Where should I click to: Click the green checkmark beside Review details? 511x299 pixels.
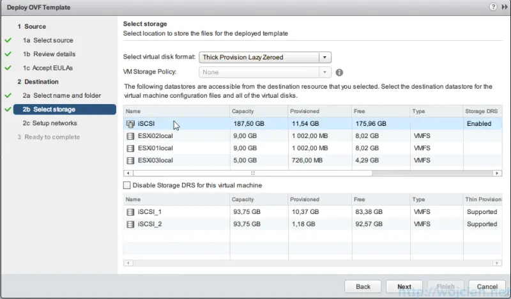pos(8,54)
